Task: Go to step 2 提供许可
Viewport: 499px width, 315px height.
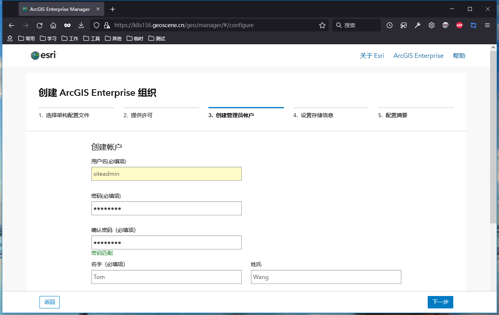Action: click(x=138, y=115)
